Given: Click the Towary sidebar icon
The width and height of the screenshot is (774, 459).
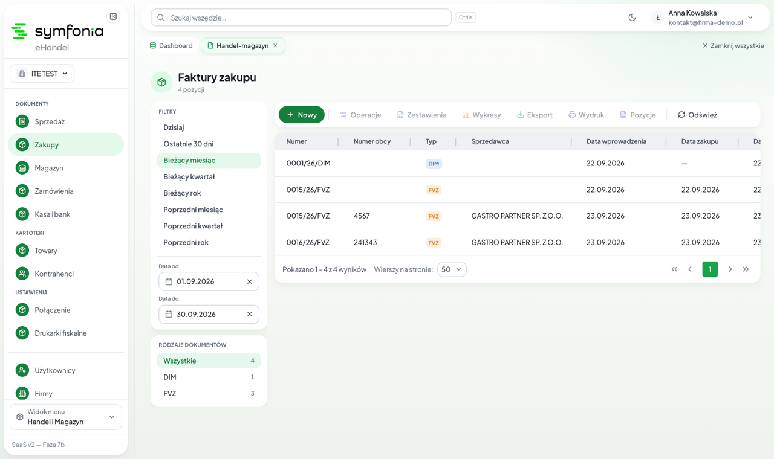Looking at the screenshot, I should point(22,250).
